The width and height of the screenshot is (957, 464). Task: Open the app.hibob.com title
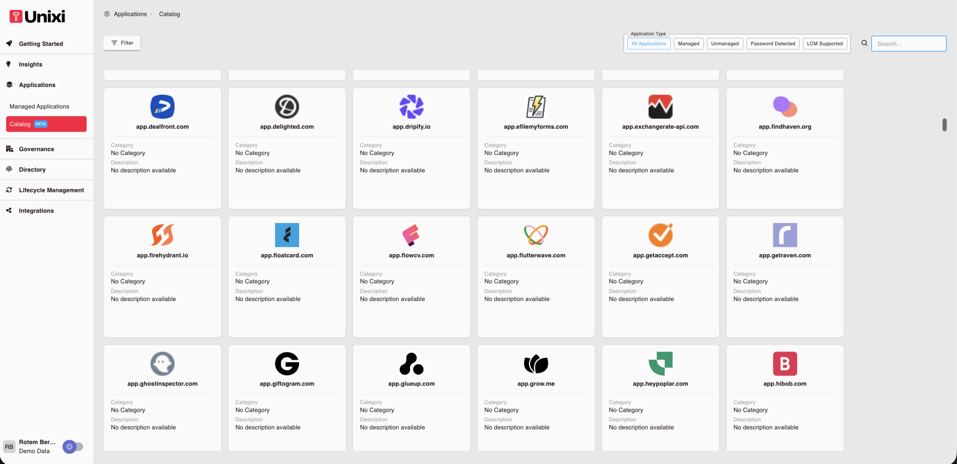coord(785,384)
